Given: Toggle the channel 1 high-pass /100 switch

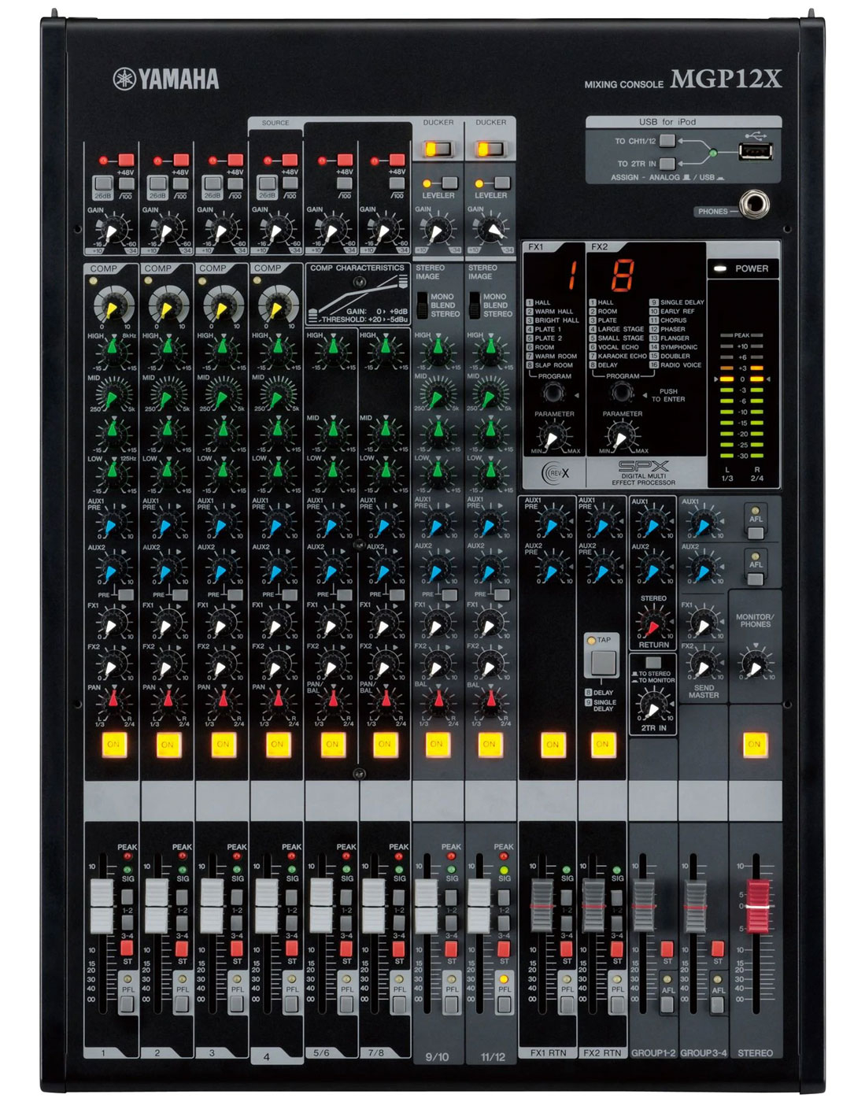Looking at the screenshot, I should tap(126, 183).
